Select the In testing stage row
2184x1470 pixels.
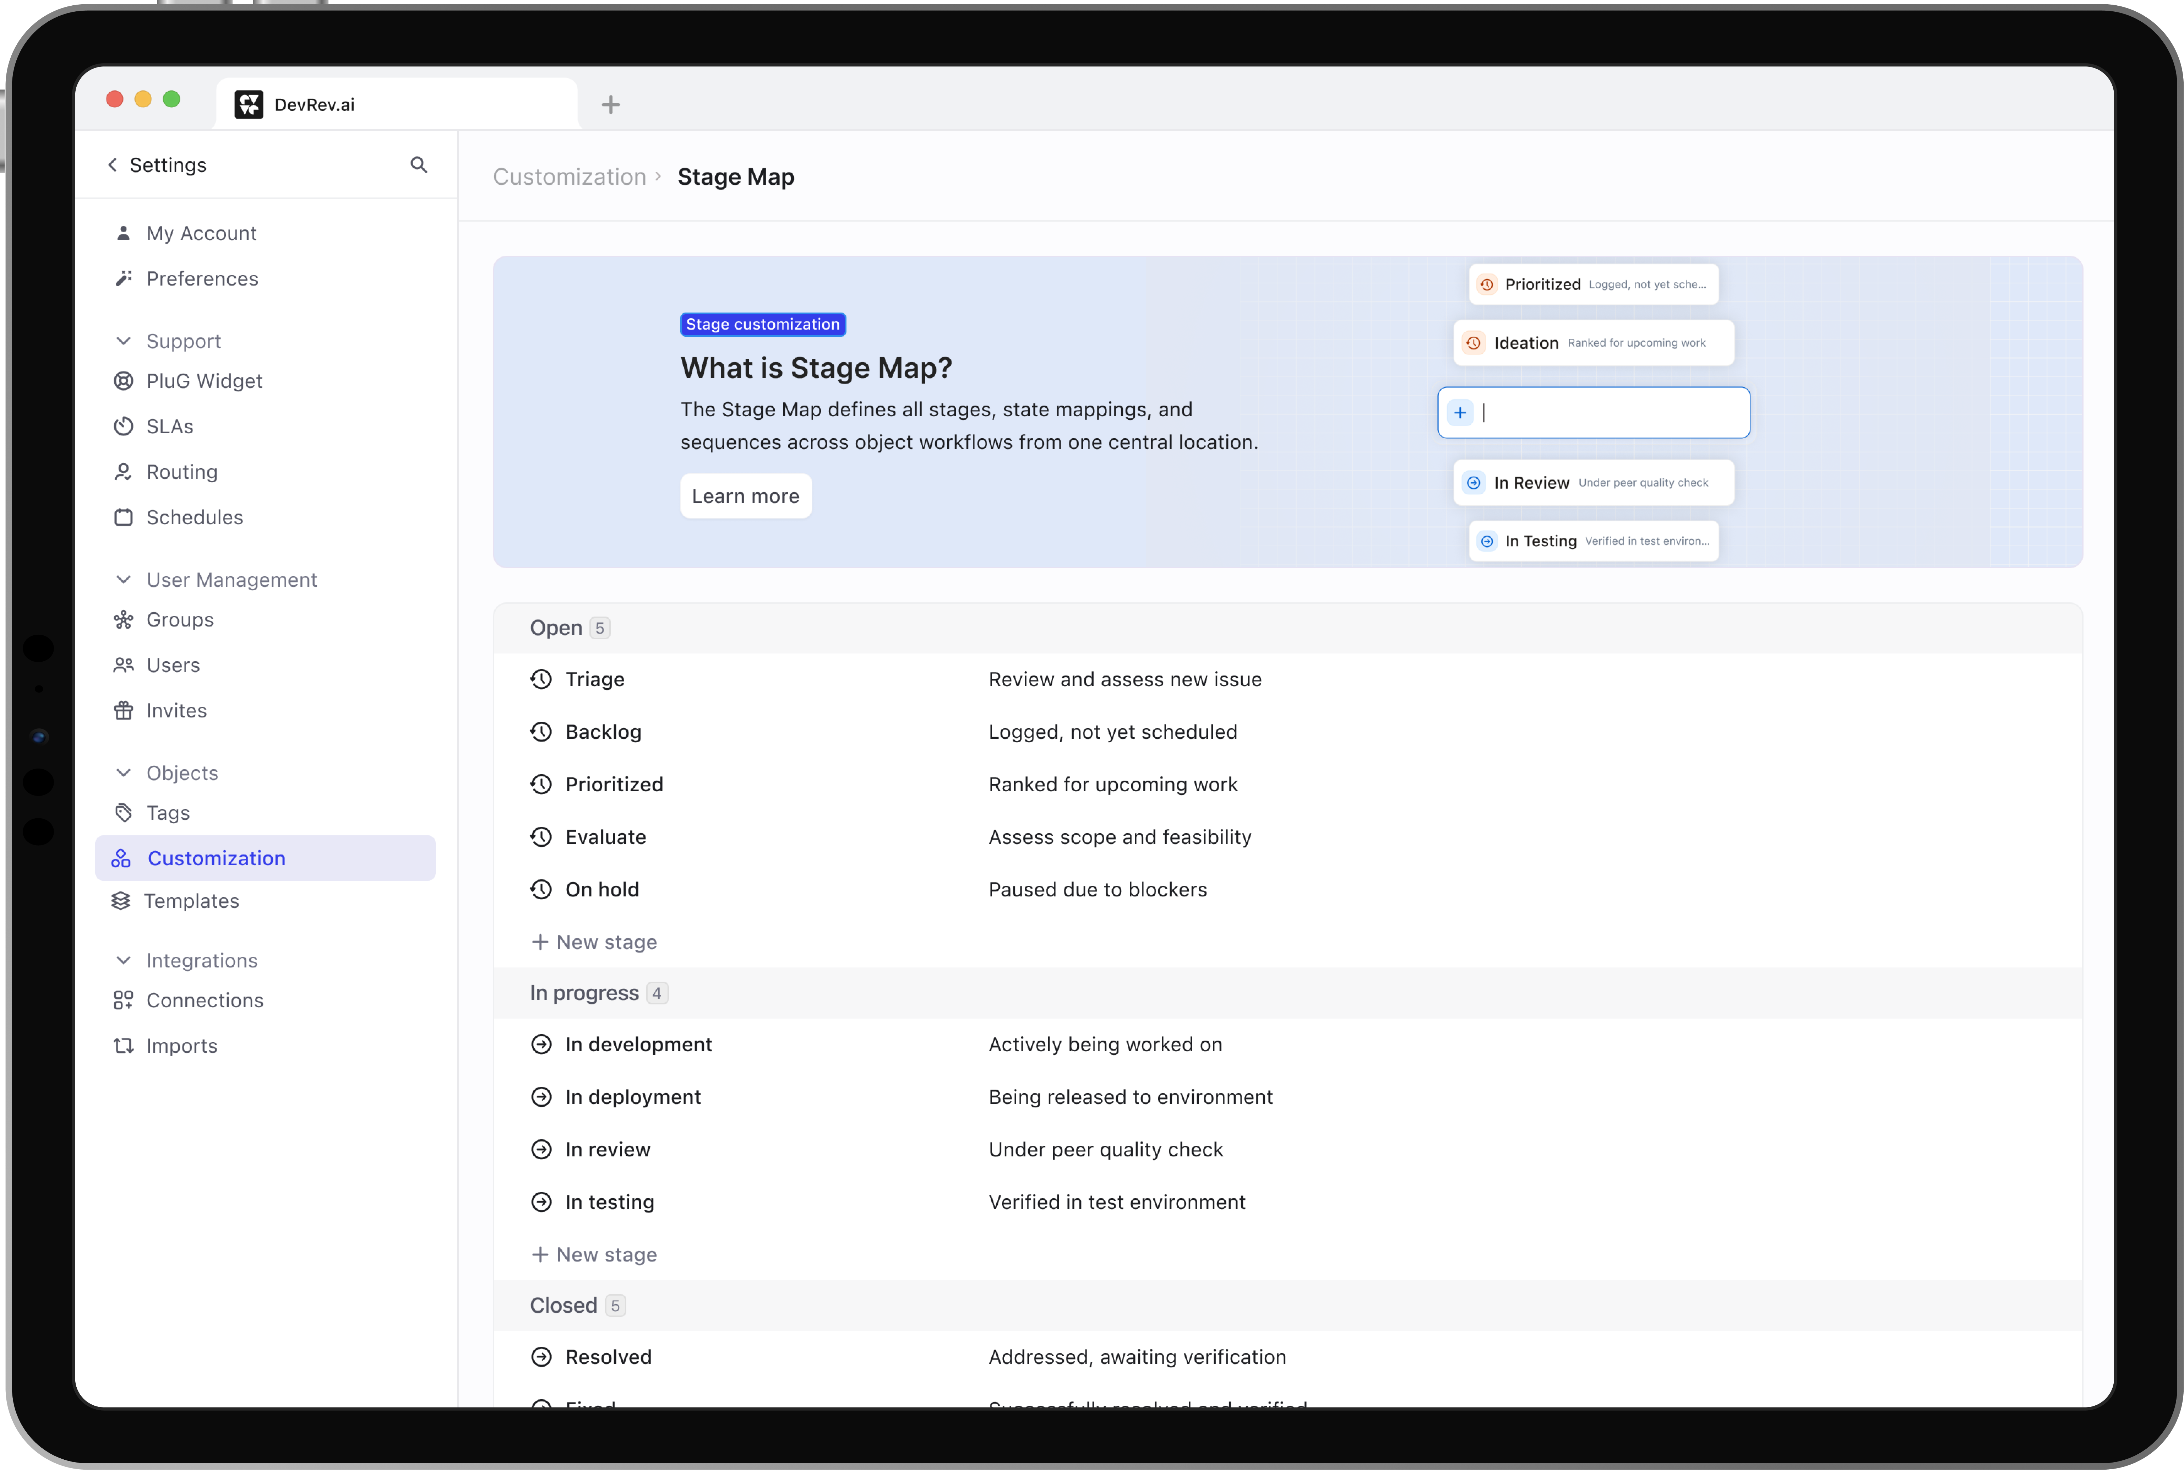pos(1287,1202)
